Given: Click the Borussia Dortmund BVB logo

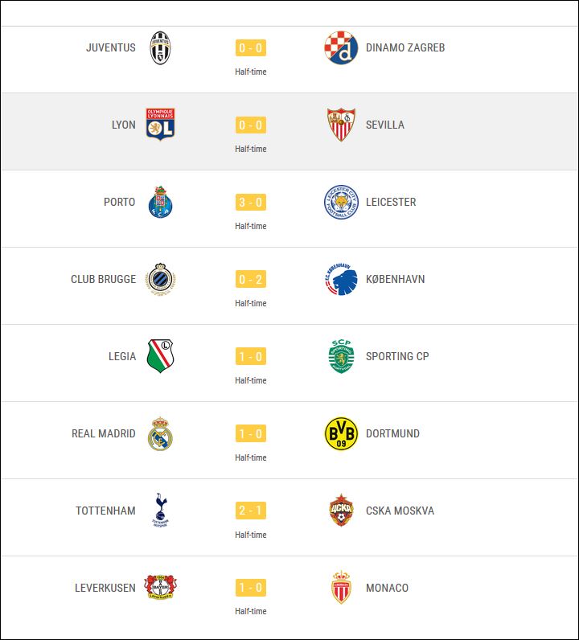Looking at the screenshot, I should pyautogui.click(x=340, y=434).
